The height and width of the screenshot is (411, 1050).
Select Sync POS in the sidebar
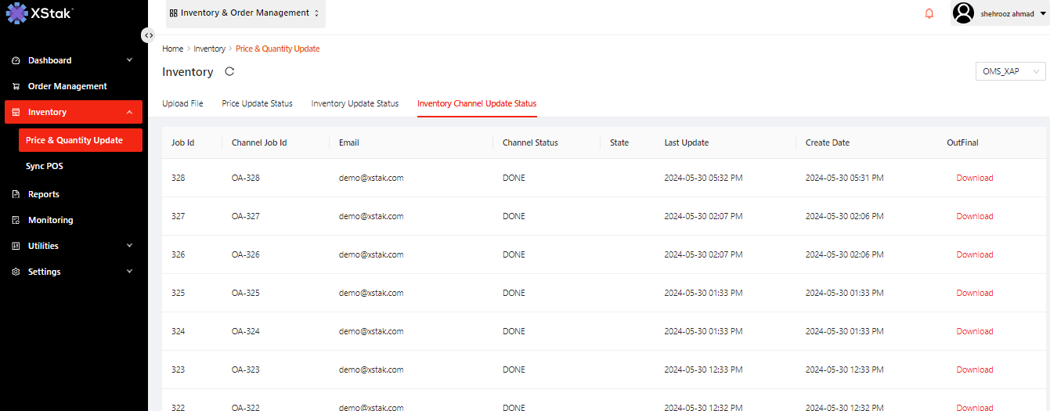coord(45,166)
